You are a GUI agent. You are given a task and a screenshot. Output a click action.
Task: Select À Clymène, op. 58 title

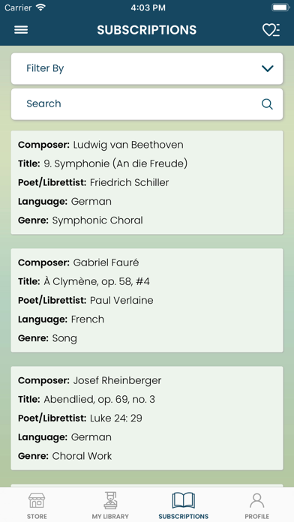(97, 282)
